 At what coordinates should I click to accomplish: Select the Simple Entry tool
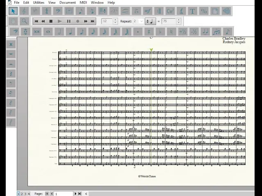(x=80, y=11)
